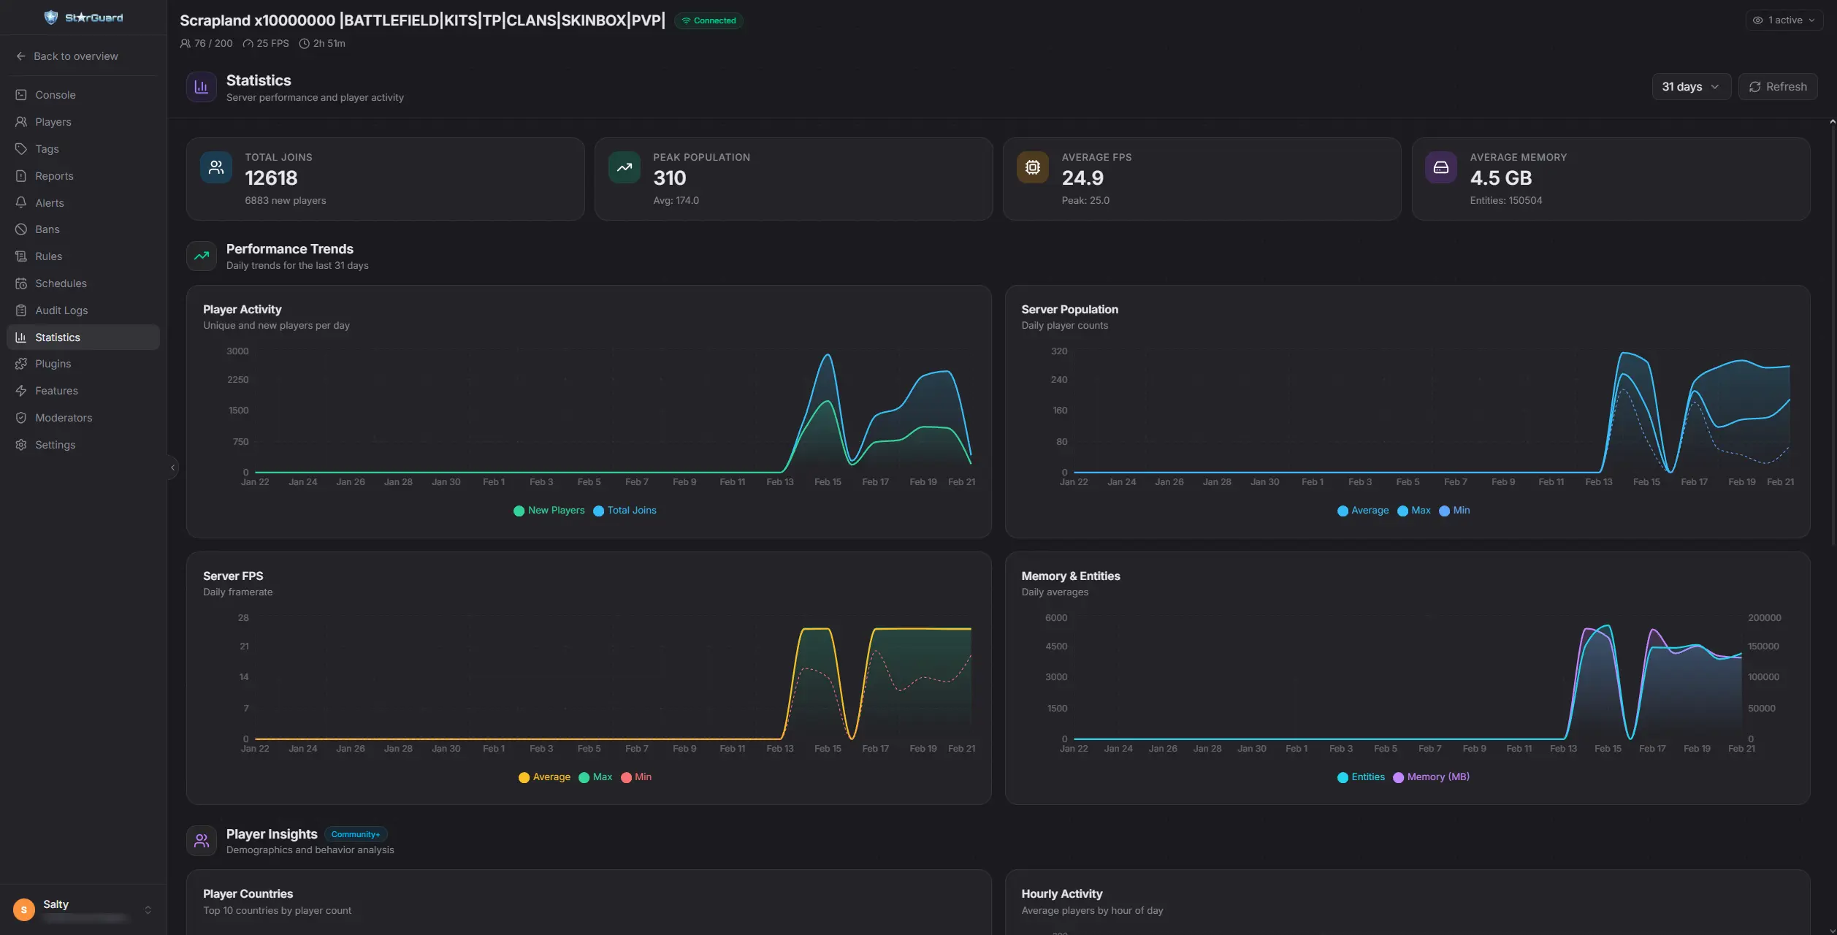
Task: Go Back to overview
Action: [x=67, y=56]
